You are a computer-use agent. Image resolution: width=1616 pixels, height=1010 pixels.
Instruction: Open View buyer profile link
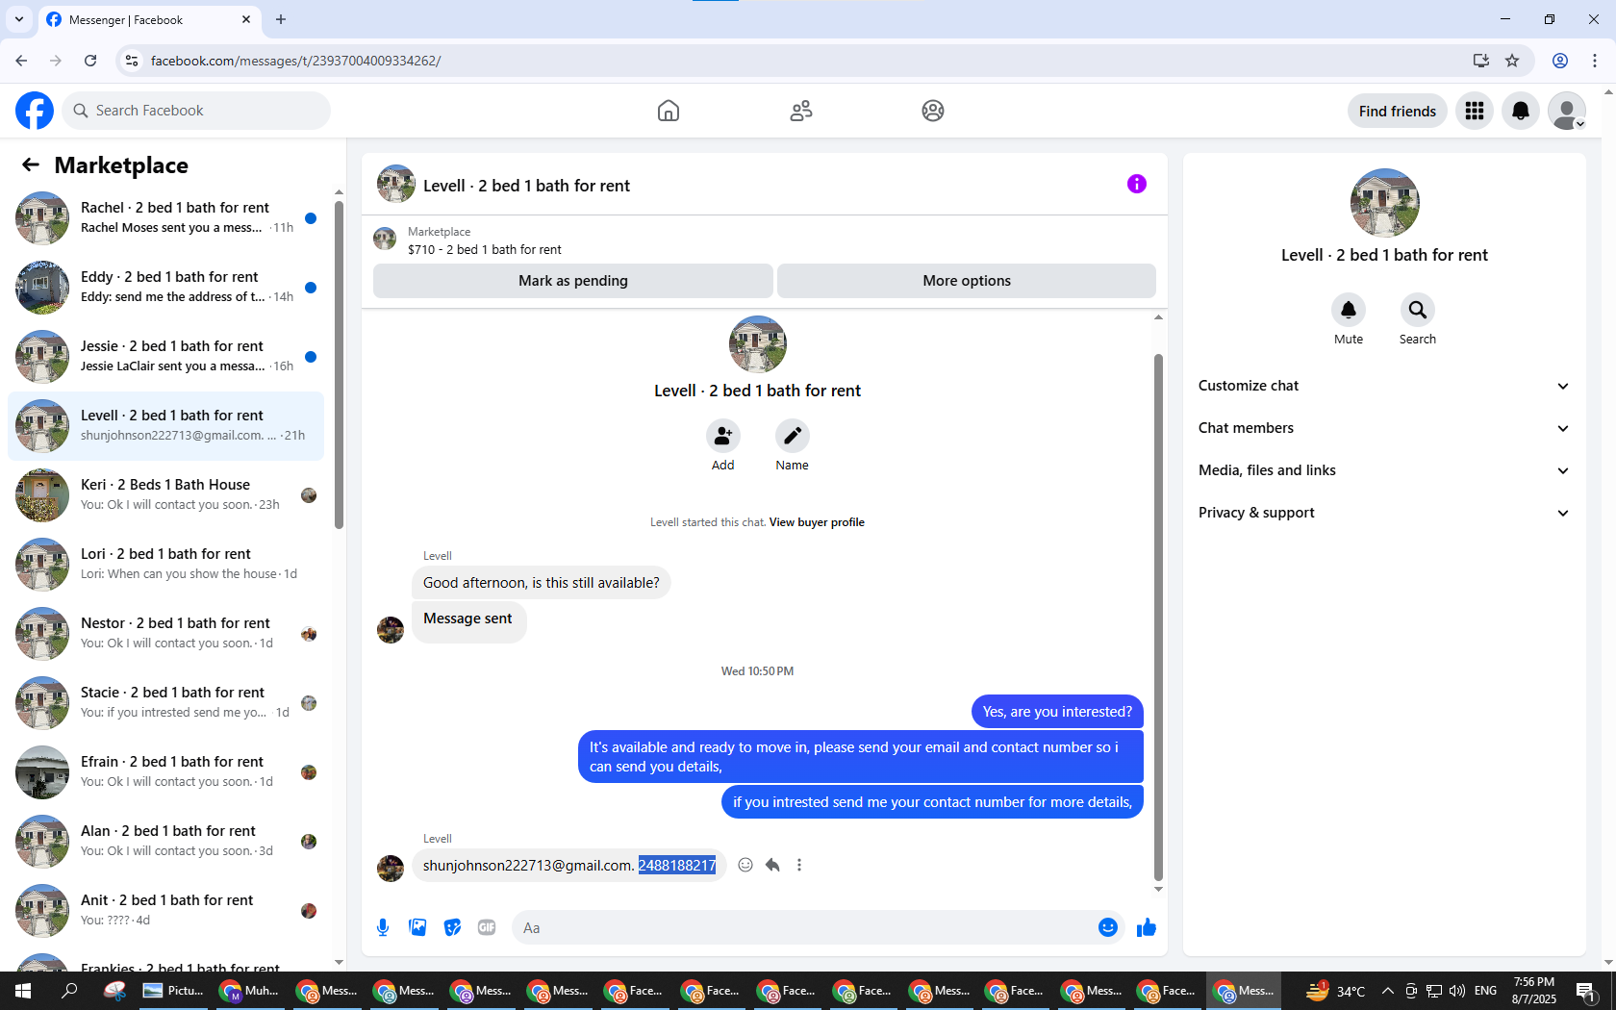click(x=817, y=522)
